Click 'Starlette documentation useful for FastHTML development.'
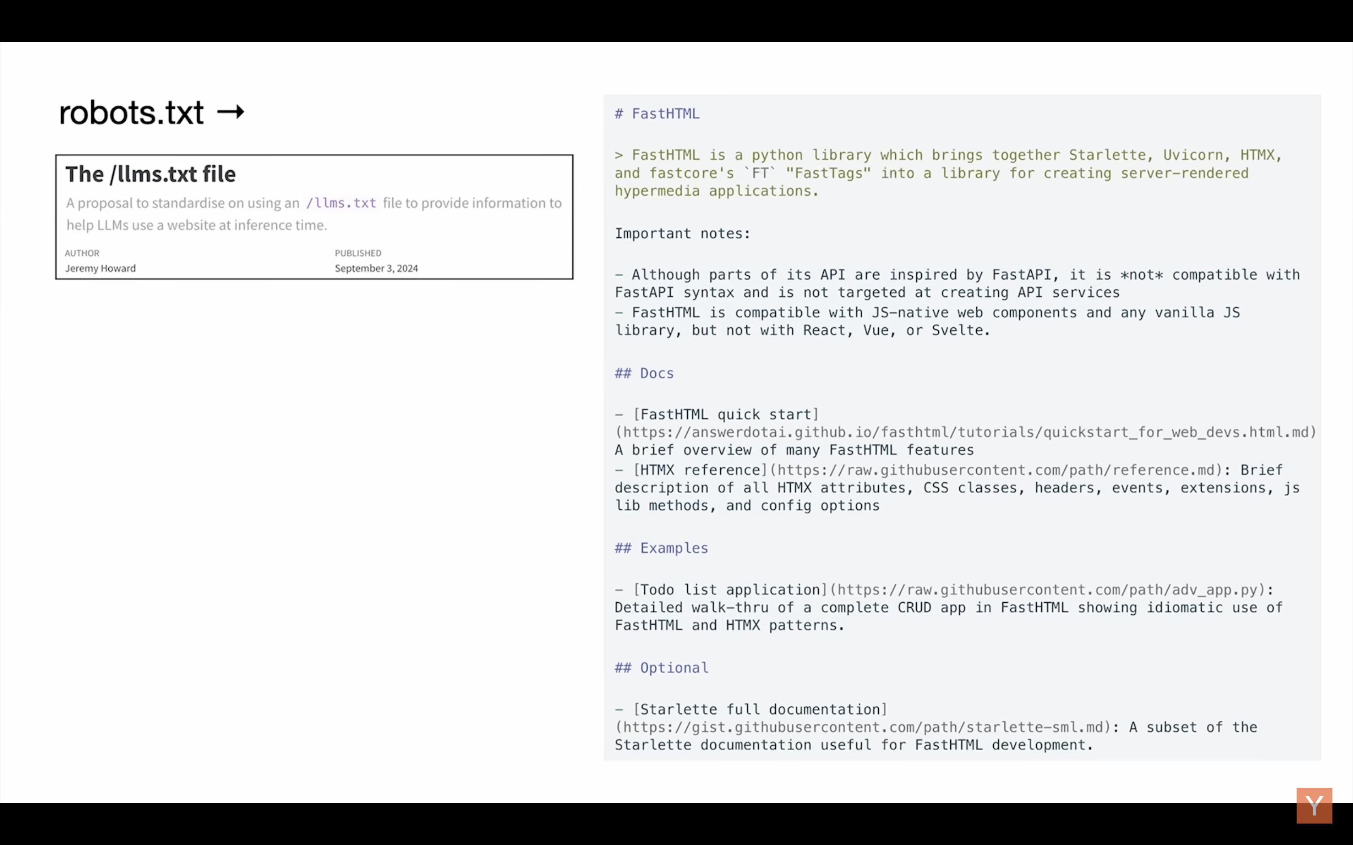The image size is (1353, 845). point(854,745)
